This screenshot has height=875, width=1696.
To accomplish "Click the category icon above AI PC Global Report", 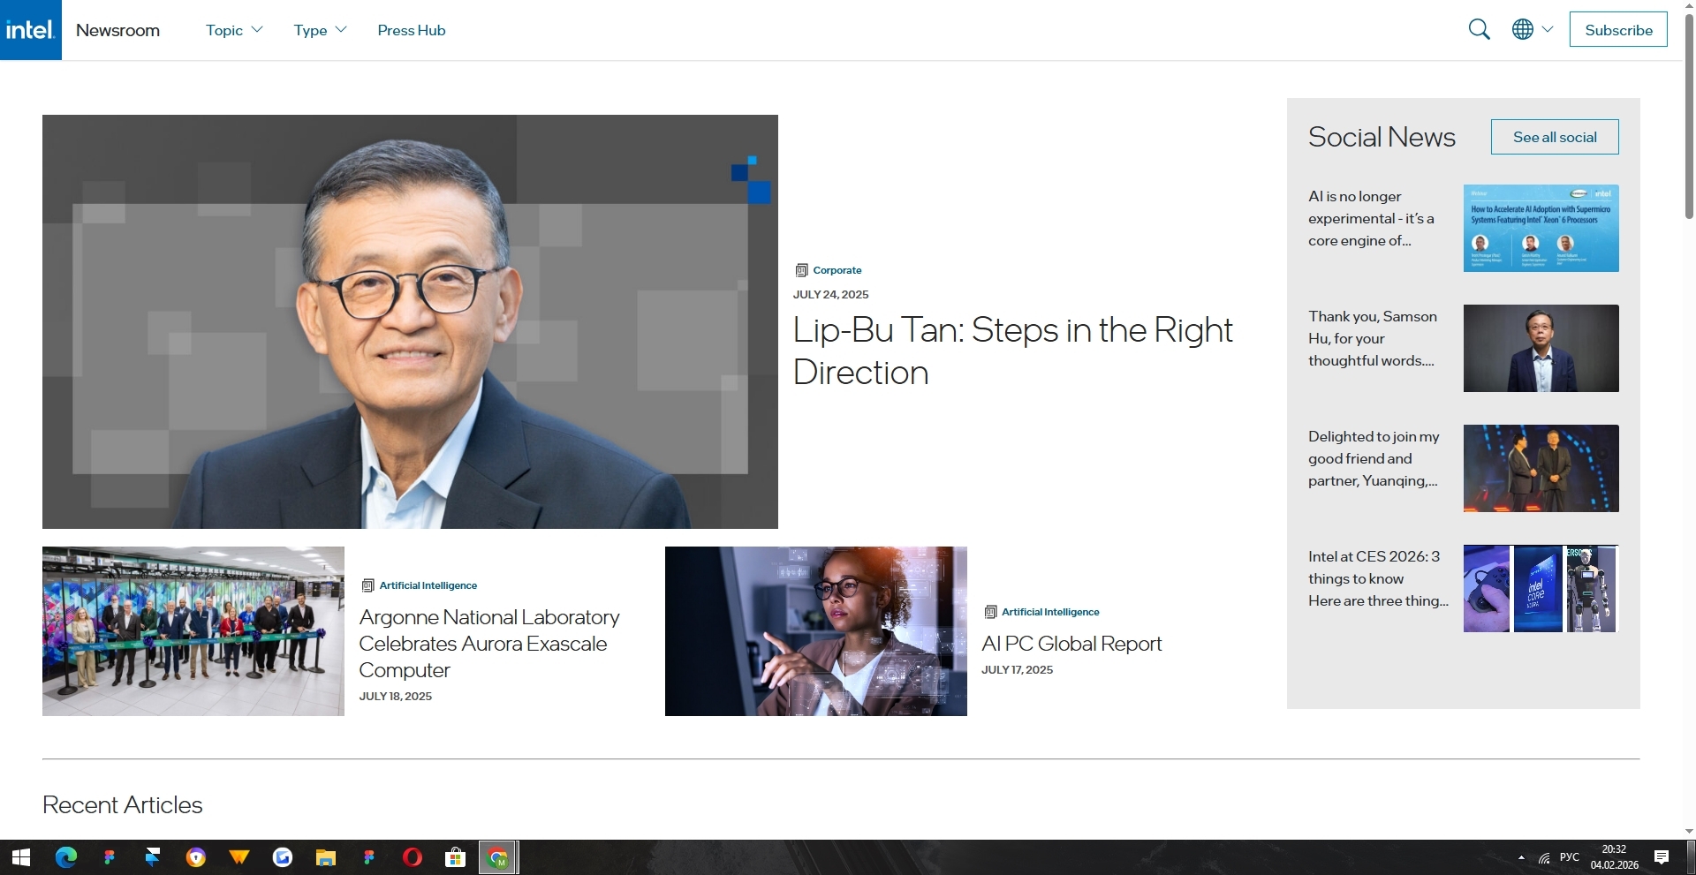I will 990,612.
